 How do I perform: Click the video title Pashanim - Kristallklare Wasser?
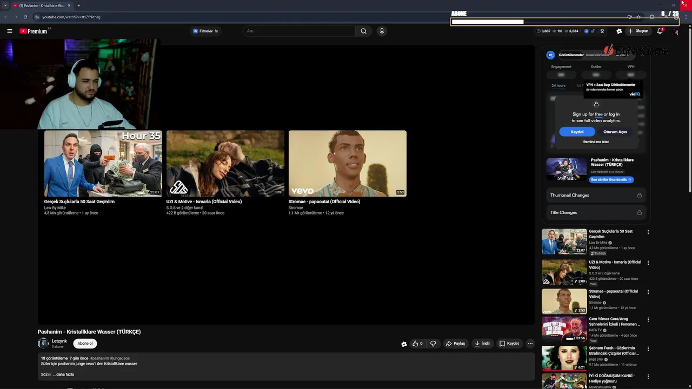click(89, 332)
